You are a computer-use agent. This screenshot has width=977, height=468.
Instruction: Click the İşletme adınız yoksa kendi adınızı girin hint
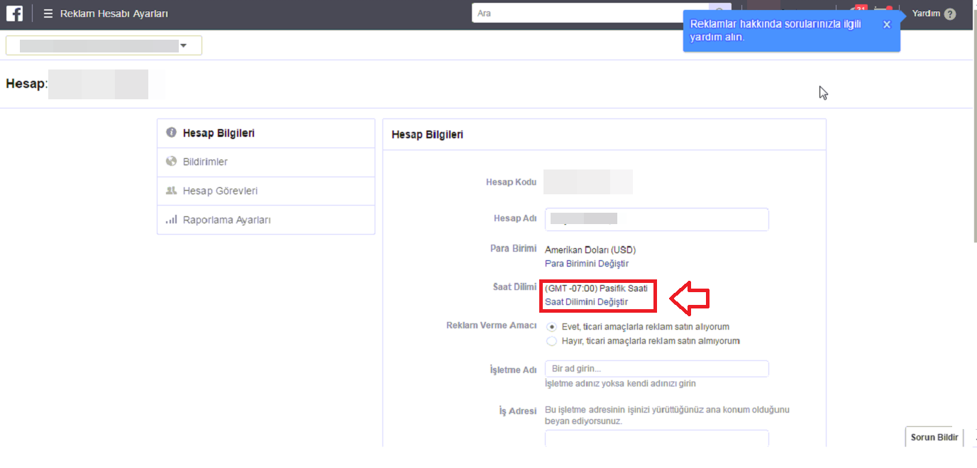(620, 384)
